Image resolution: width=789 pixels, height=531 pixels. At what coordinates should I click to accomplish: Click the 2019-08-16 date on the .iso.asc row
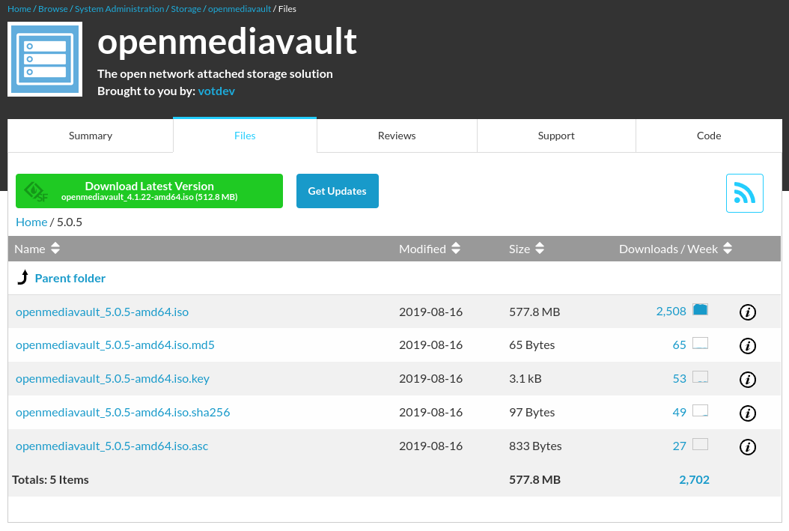click(430, 446)
